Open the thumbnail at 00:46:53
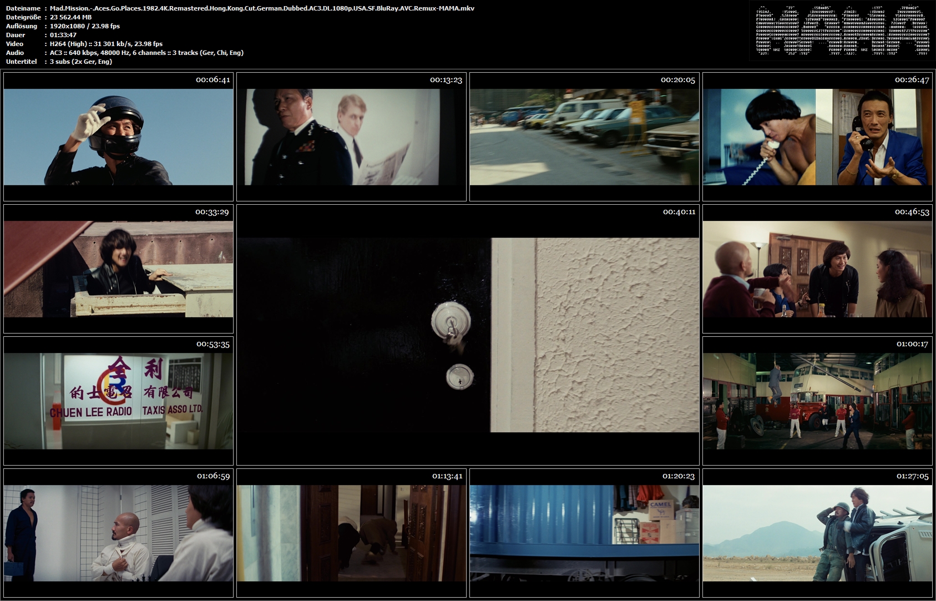The image size is (936, 601). pos(817,269)
